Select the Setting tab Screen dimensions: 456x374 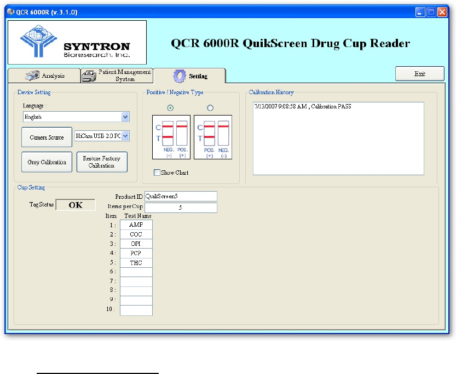[189, 76]
